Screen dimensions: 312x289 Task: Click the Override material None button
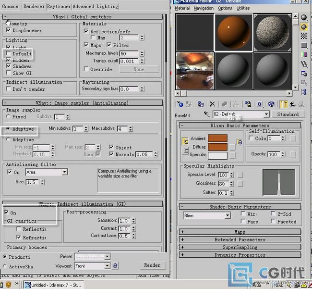tap(139, 69)
